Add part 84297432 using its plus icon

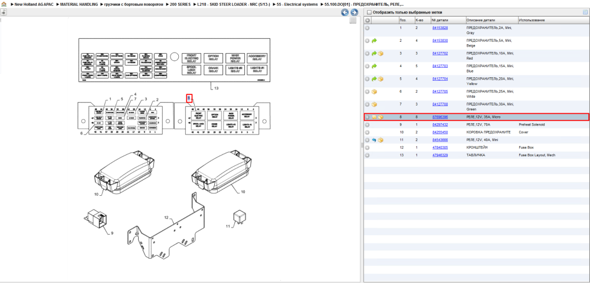coord(368,125)
